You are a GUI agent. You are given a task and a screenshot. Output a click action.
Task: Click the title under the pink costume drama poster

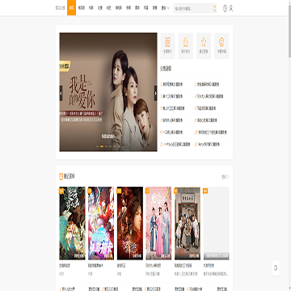(x=154, y=266)
